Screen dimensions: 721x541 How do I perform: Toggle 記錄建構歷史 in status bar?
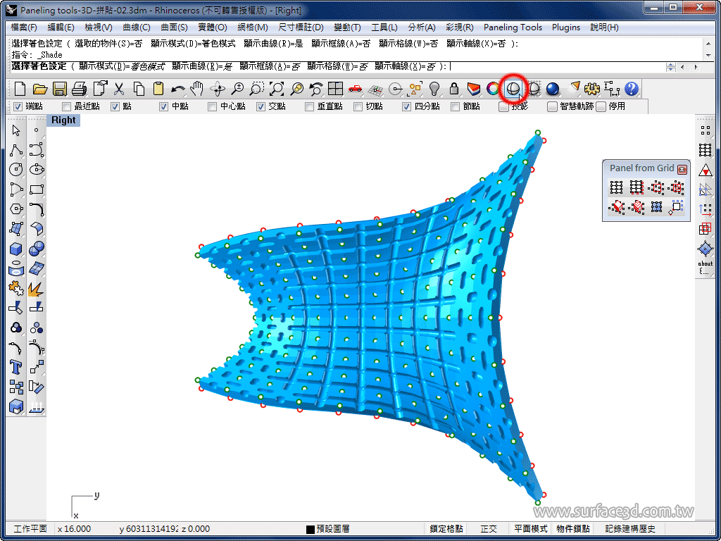point(630,529)
